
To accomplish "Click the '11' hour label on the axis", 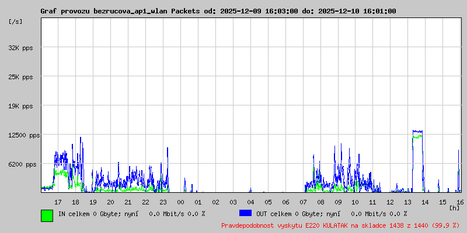I will tap(373, 202).
